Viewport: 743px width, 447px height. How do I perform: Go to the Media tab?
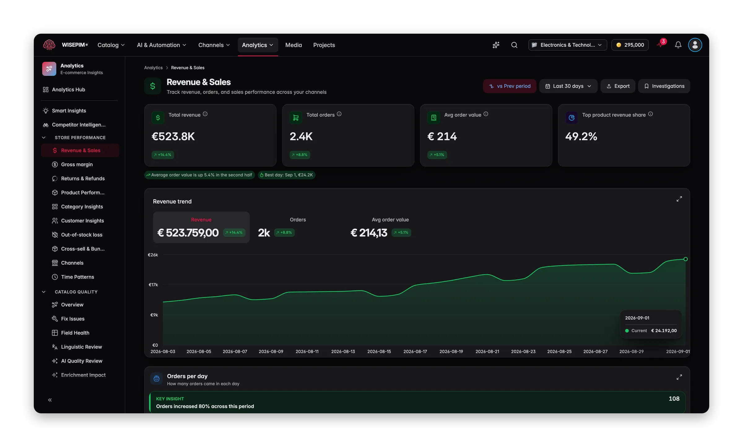(293, 45)
